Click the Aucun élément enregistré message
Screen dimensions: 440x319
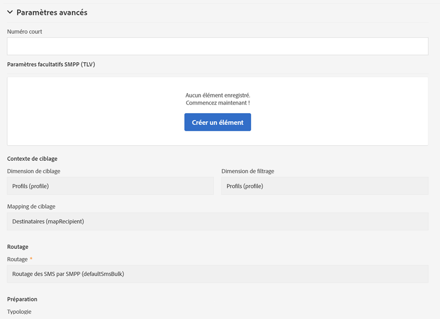(x=218, y=95)
